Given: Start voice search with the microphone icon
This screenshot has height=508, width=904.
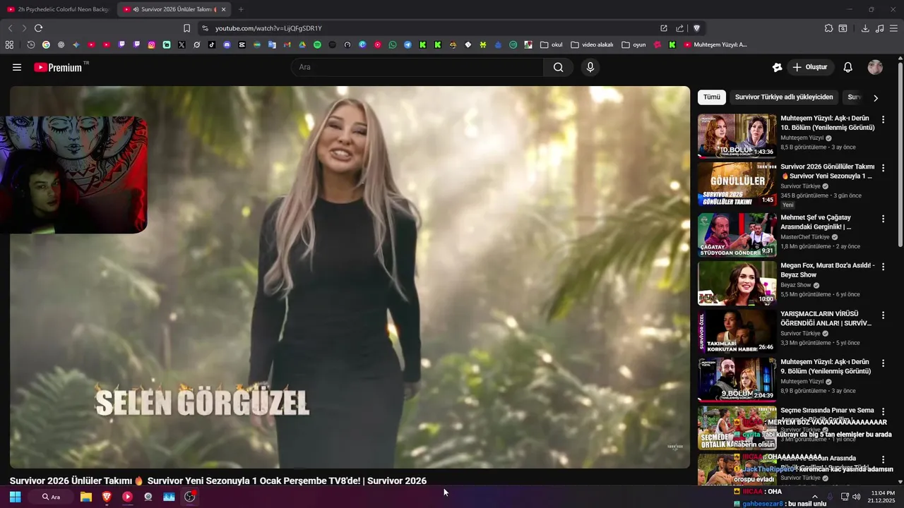Looking at the screenshot, I should [x=590, y=67].
